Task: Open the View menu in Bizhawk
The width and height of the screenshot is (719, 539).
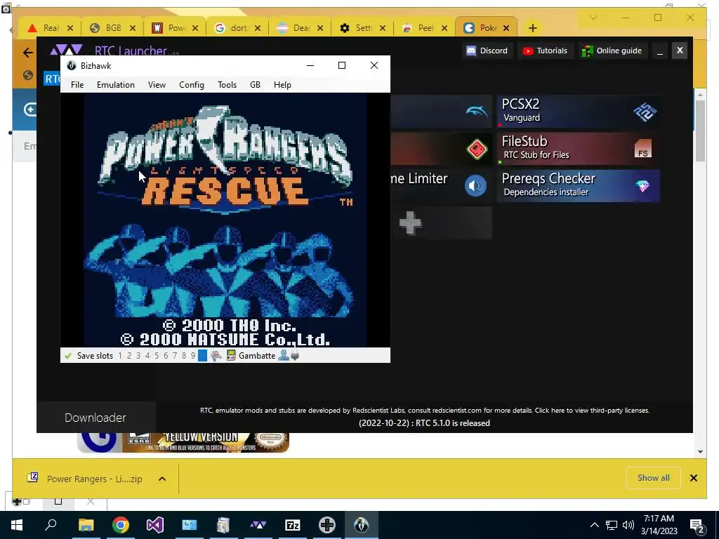Action: click(x=157, y=85)
